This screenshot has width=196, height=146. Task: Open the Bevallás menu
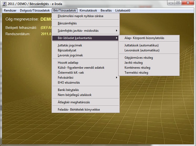pyautogui.click(x=106, y=10)
